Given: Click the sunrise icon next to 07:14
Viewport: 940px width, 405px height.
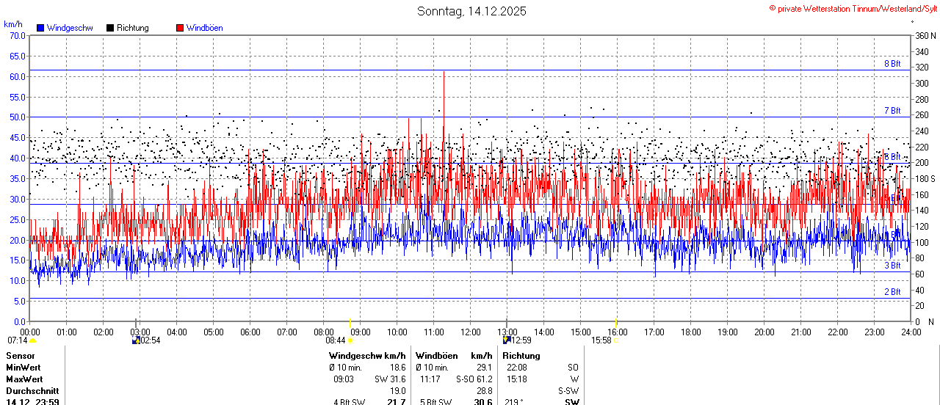Looking at the screenshot, I should (32, 340).
